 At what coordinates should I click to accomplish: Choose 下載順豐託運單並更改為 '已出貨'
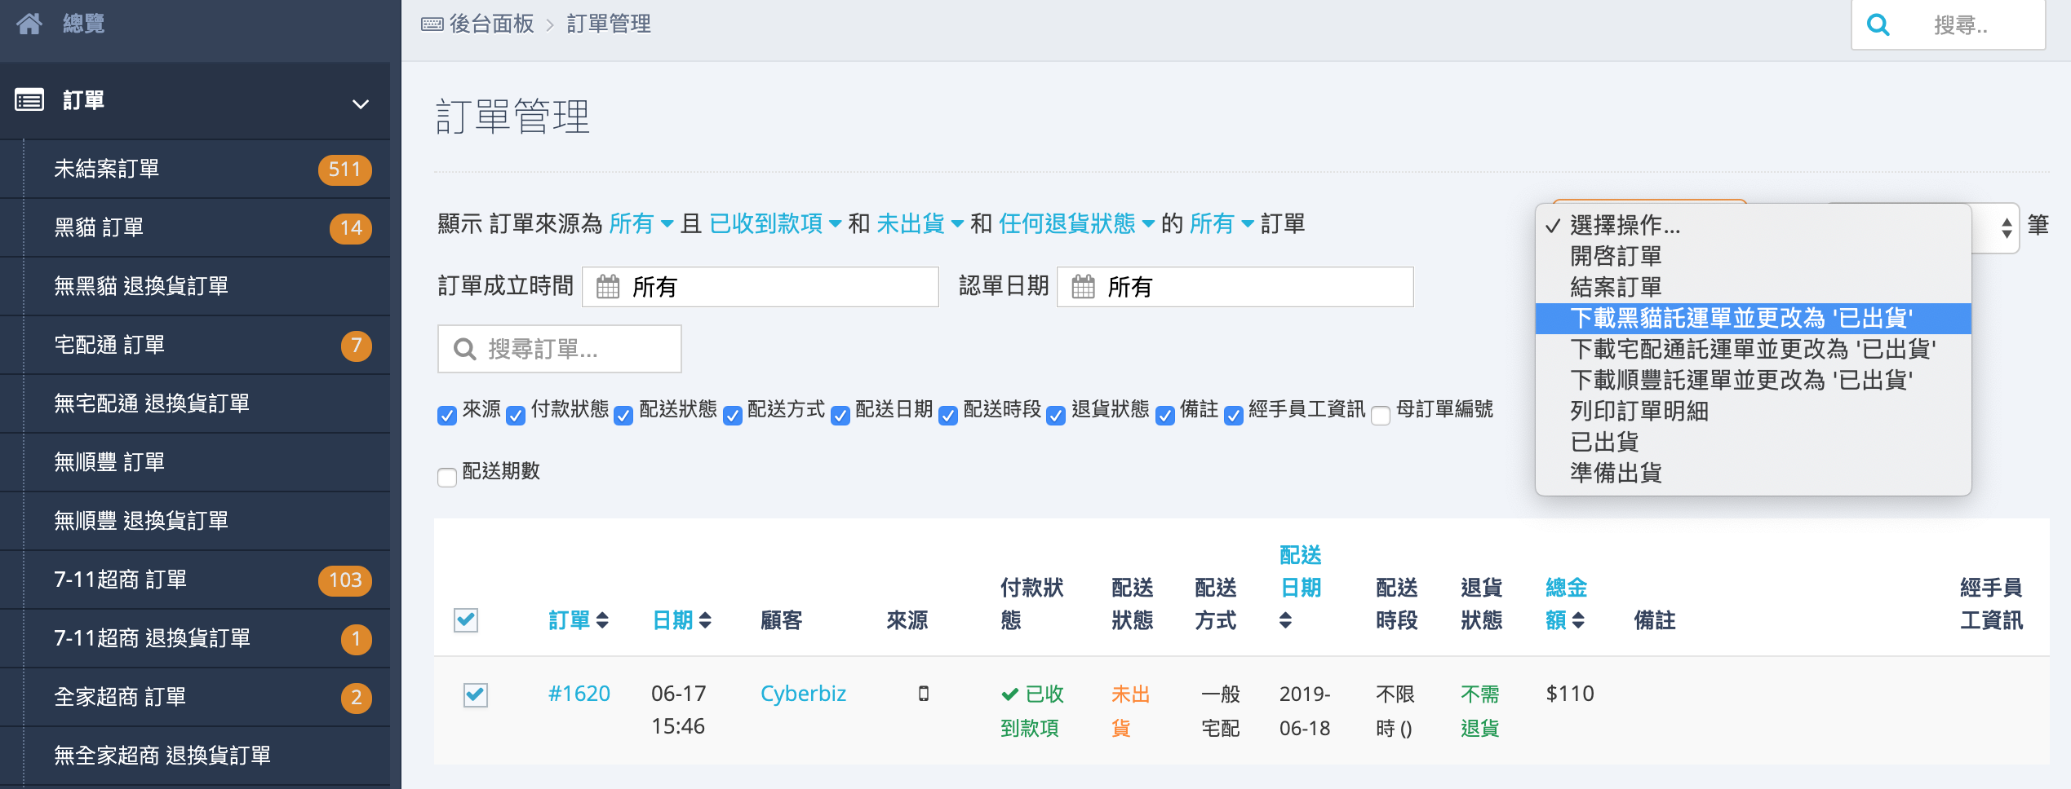(x=1753, y=380)
